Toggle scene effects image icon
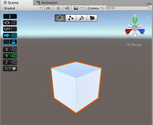The width and height of the screenshot is (153, 125). (x=76, y=8)
